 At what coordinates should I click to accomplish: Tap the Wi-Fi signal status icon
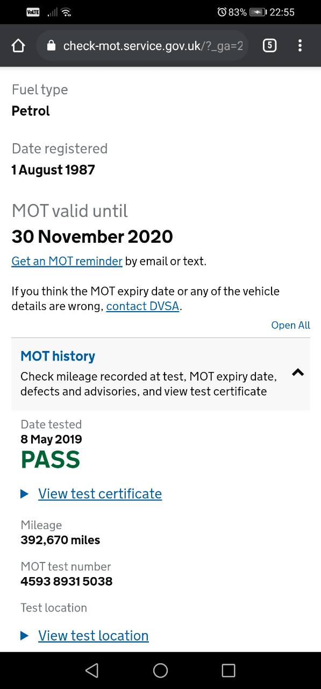coord(67,12)
